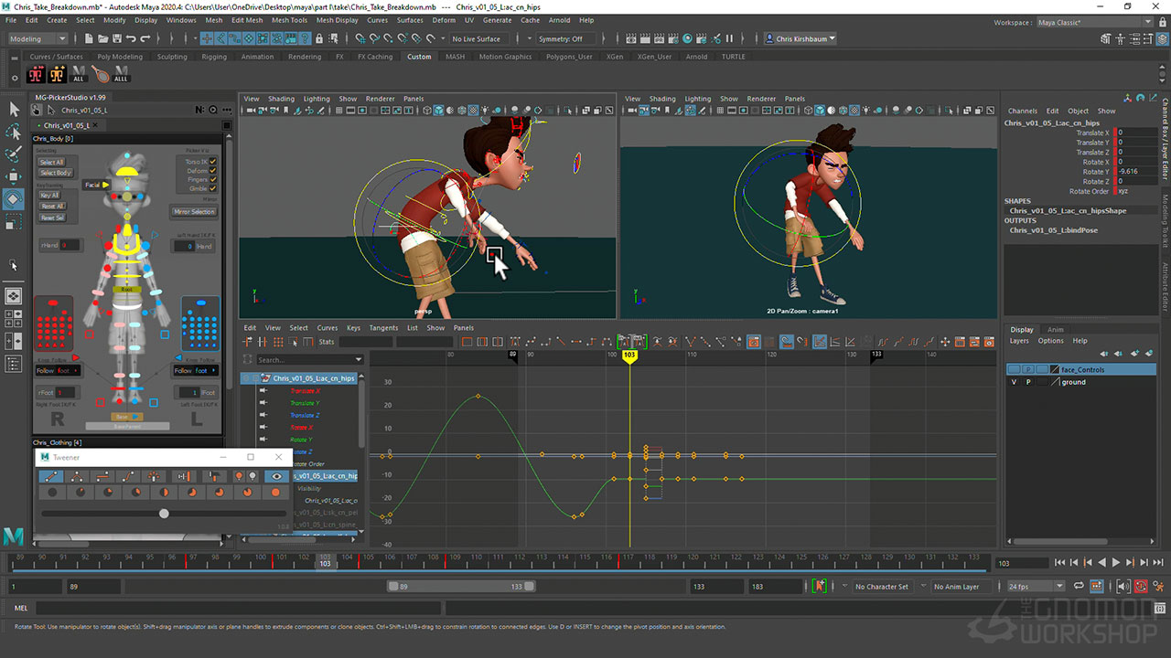Click go to start of playback range
This screenshot has height=658, width=1171.
[1059, 563]
